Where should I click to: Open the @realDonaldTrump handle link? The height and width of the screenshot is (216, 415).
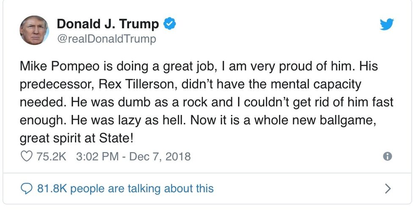click(x=106, y=39)
